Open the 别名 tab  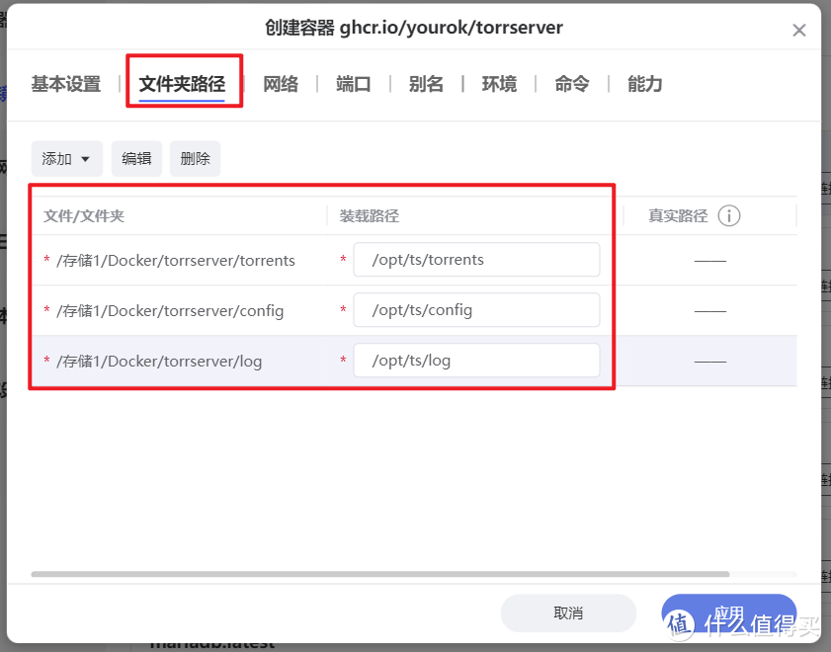[426, 84]
